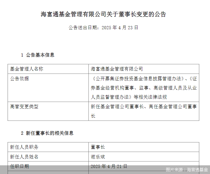
Task: Select the value 董事长 in the second table
Action: 98,147
